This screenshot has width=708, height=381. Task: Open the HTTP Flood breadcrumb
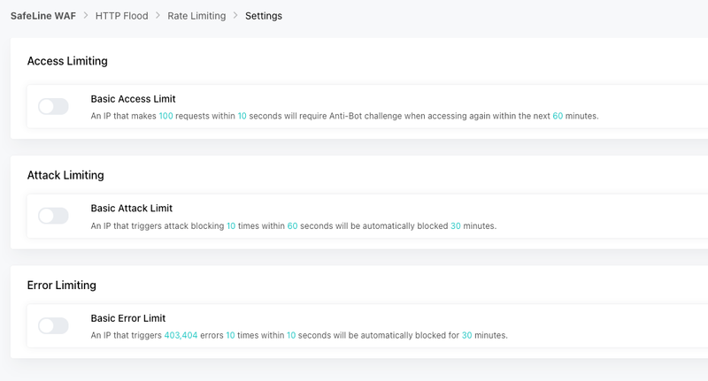[x=121, y=16]
